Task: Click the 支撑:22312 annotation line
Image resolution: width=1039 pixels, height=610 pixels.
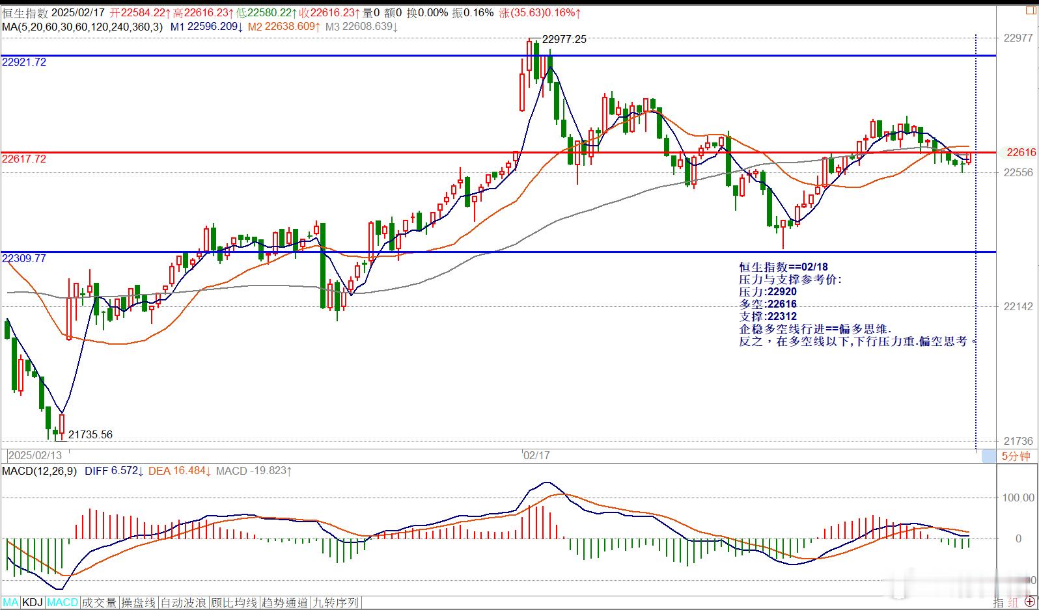Action: (768, 317)
